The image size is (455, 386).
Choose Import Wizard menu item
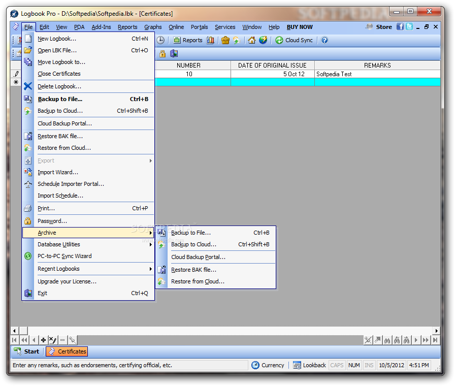tap(88, 172)
